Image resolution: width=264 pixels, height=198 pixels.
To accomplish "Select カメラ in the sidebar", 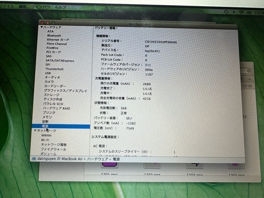I will [49, 81].
